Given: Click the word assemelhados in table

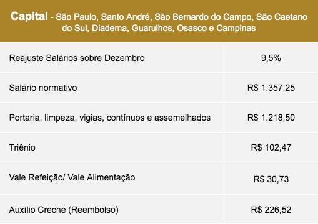Looking at the screenshot, I should pos(182,118).
